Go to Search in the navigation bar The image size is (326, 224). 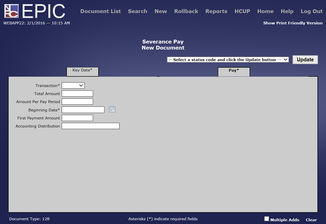(137, 11)
